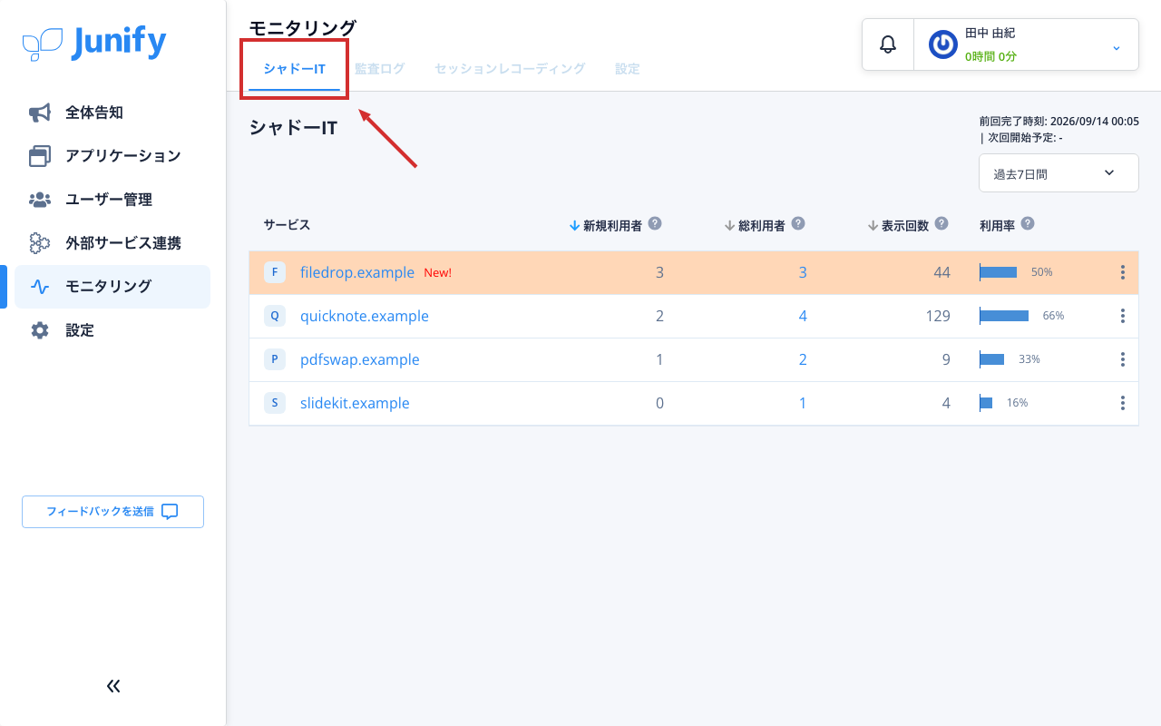Switch to the セッションレコーディング tab

(510, 68)
